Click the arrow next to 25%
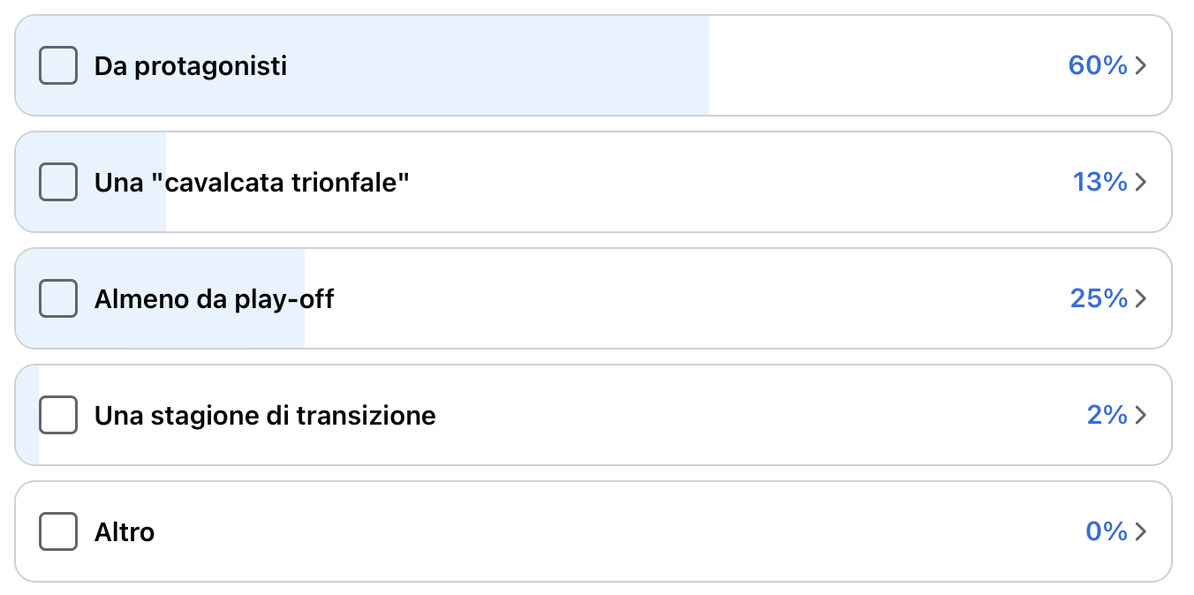The width and height of the screenshot is (1194, 595). [1140, 299]
